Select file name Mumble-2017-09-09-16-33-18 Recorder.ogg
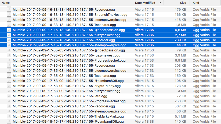Screen dimensions: 221x124 coord(64,10)
